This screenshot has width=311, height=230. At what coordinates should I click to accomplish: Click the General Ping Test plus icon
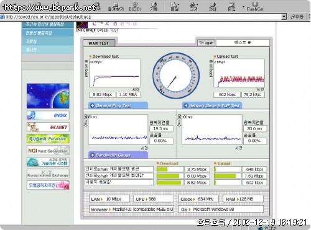pos(92,105)
